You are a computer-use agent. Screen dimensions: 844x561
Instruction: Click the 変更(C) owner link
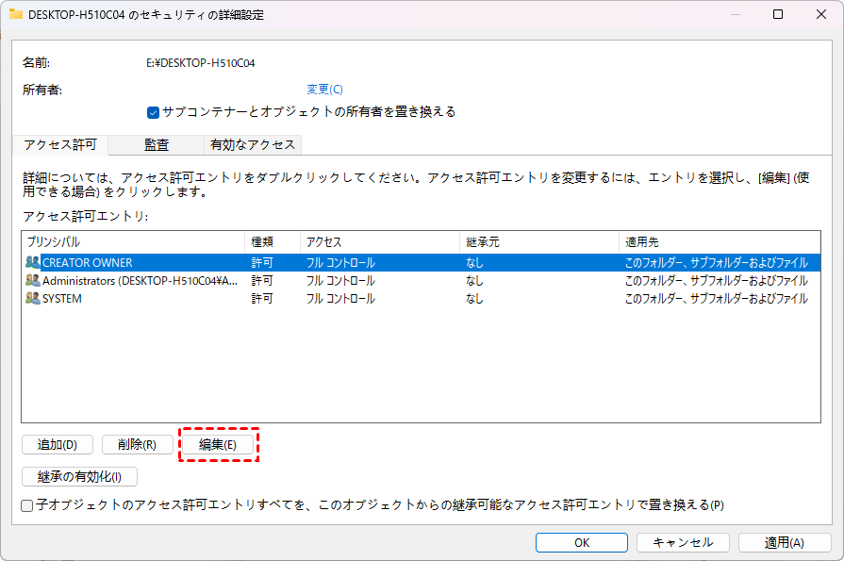click(x=324, y=90)
